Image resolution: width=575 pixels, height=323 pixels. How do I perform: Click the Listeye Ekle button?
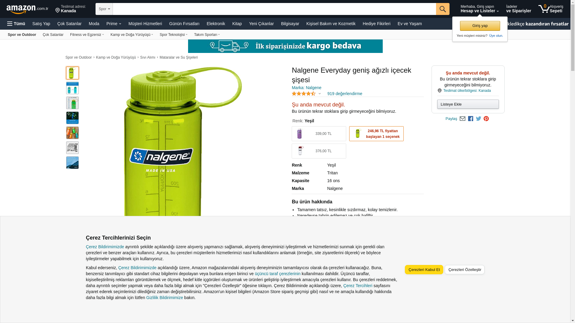coord(468,104)
